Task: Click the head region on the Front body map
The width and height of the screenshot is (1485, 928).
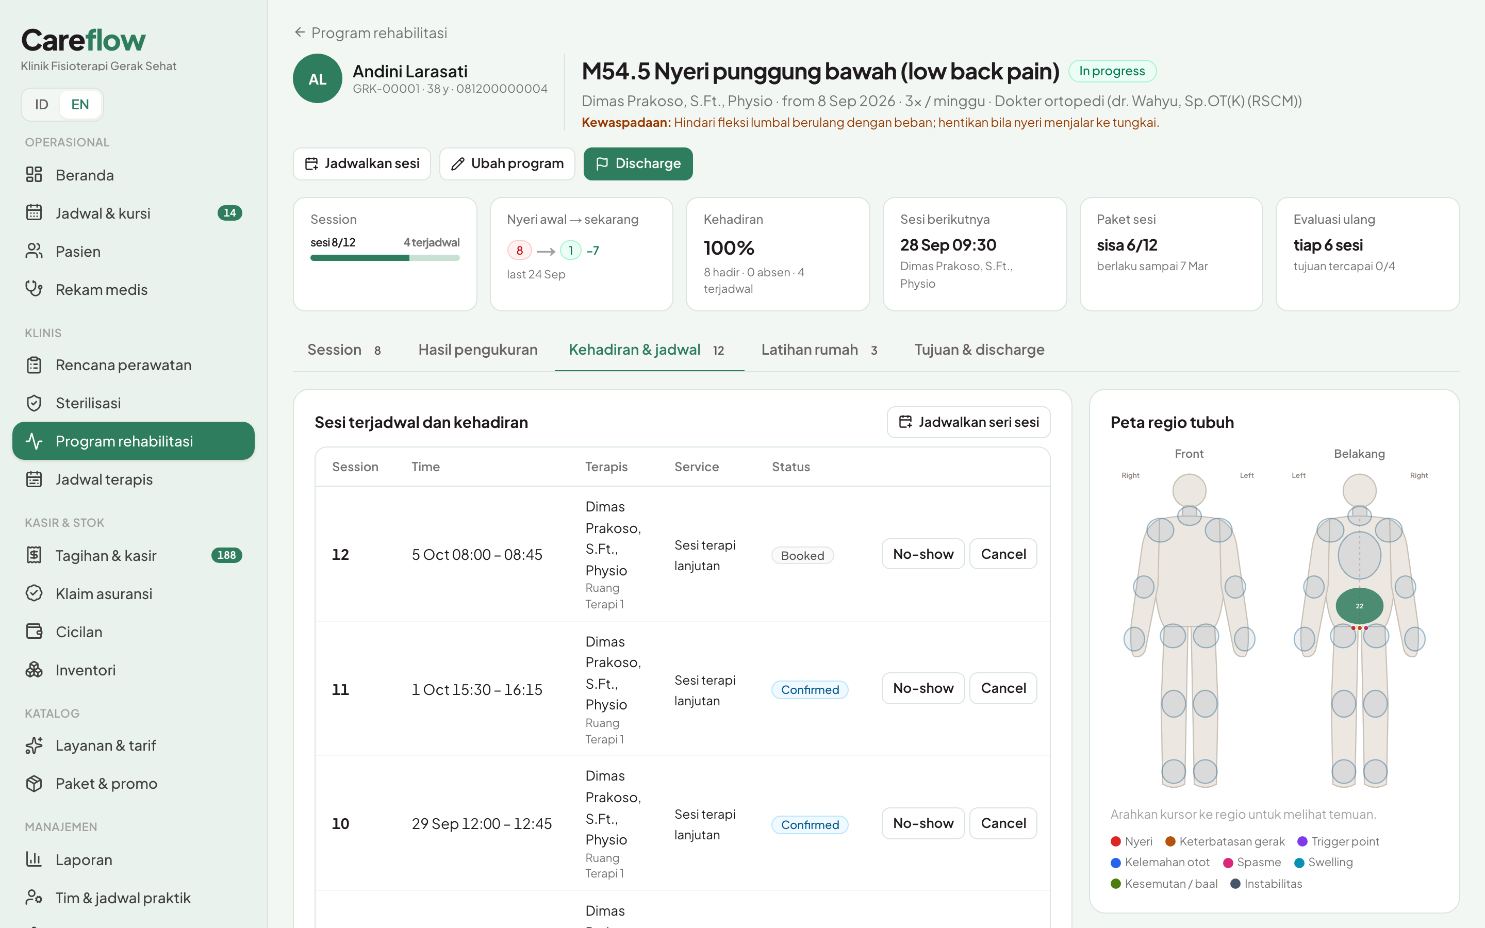Action: pos(1189,490)
